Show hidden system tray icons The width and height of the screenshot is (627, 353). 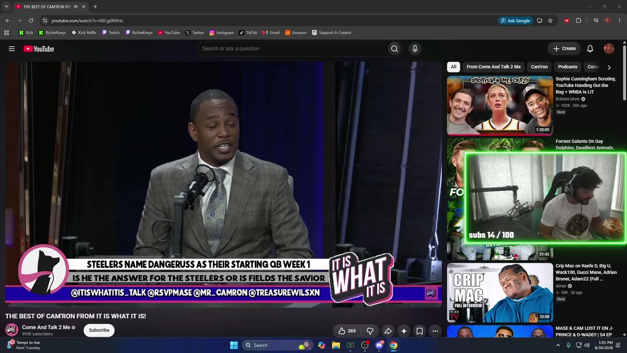click(x=557, y=345)
